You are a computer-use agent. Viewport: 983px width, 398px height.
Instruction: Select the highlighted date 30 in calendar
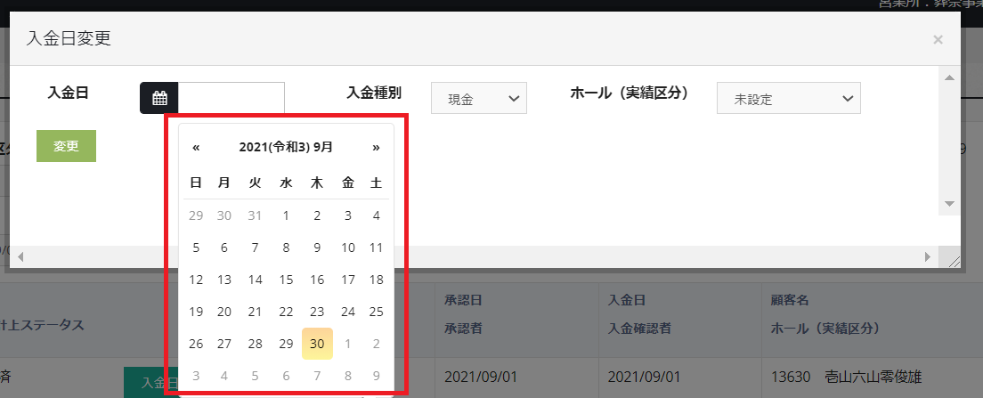click(x=317, y=344)
